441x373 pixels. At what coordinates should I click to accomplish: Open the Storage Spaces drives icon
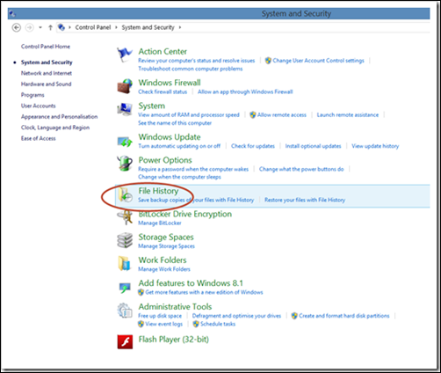coord(125,240)
